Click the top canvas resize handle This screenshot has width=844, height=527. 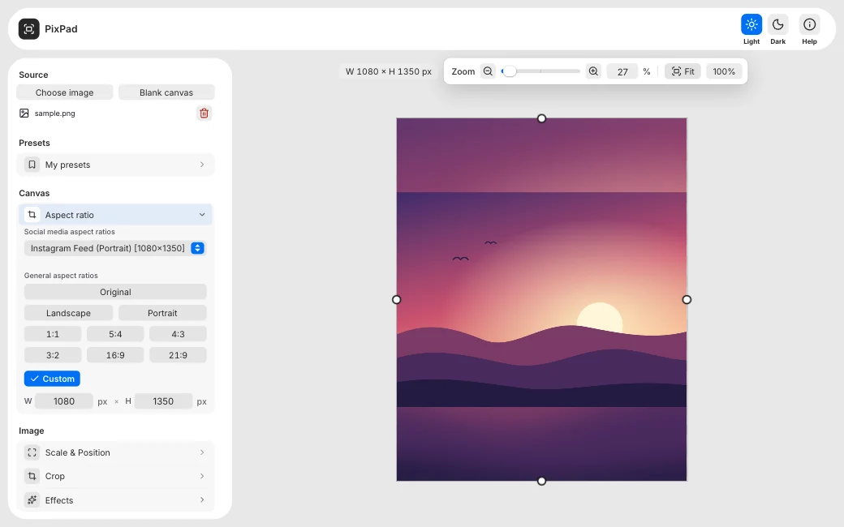pos(542,118)
